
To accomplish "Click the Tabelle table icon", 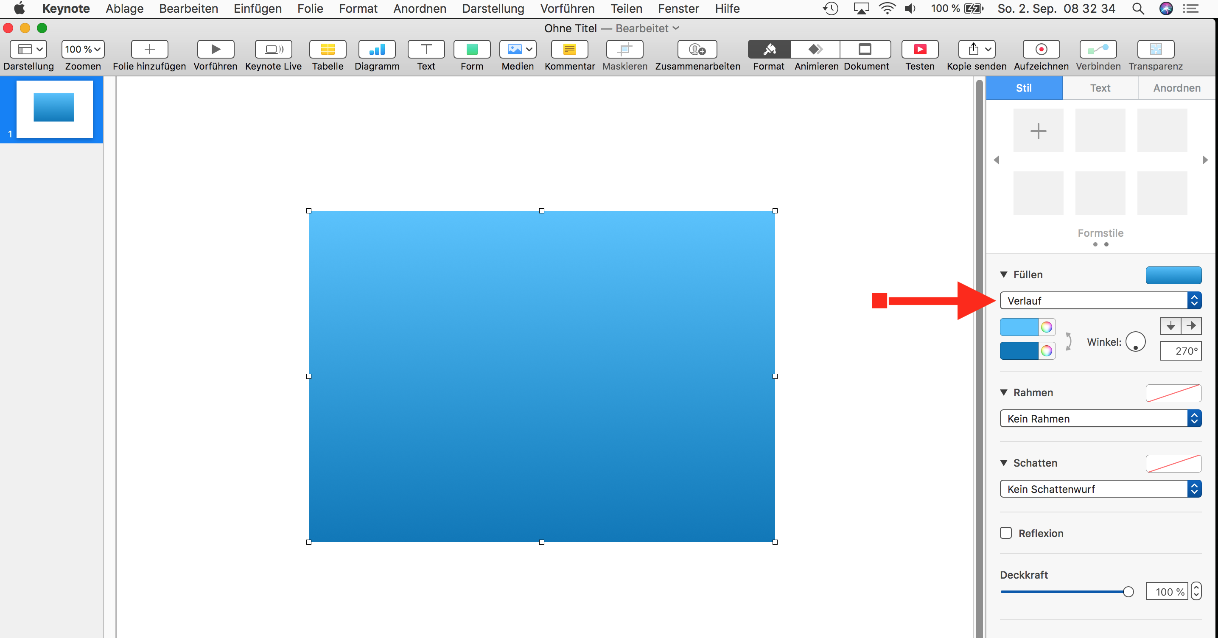I will [327, 49].
